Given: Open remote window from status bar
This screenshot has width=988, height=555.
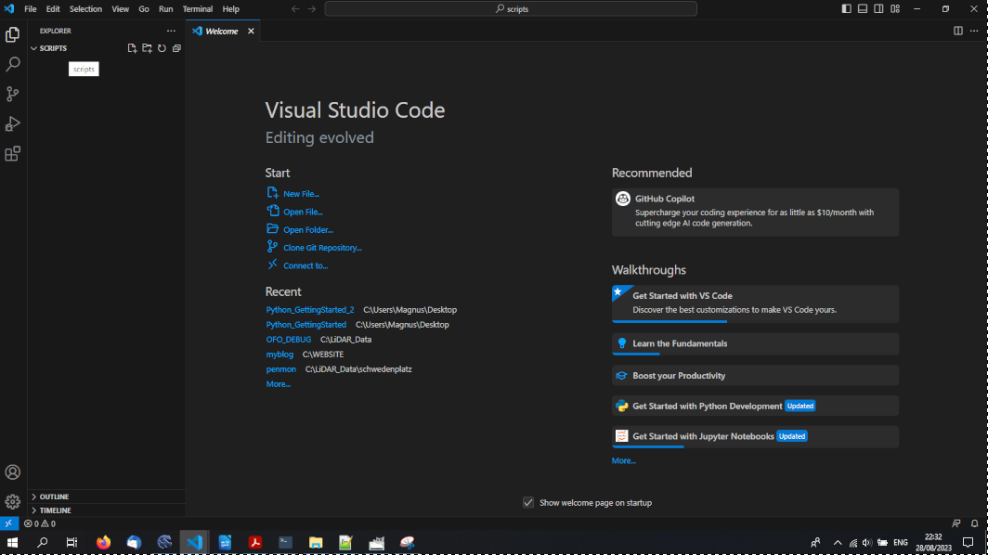Looking at the screenshot, I should tap(9, 523).
